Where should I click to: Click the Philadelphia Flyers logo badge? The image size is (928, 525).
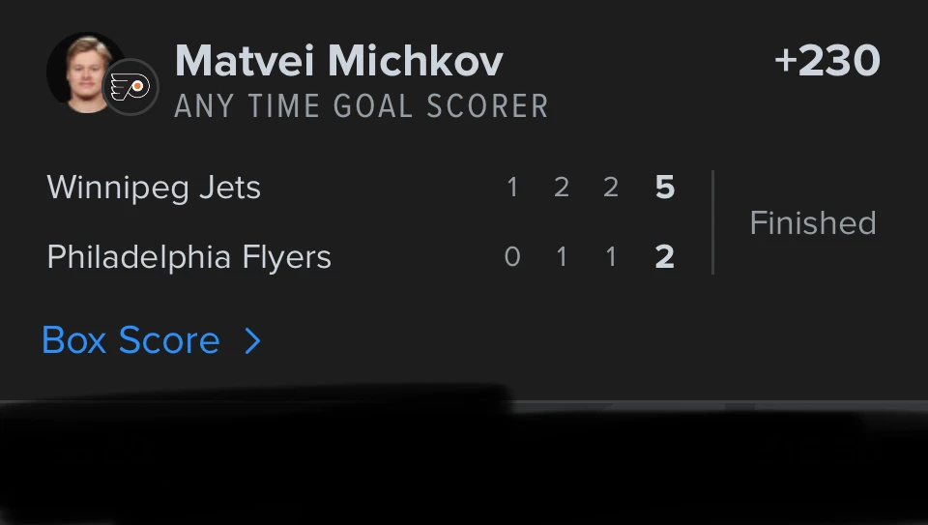[130, 87]
